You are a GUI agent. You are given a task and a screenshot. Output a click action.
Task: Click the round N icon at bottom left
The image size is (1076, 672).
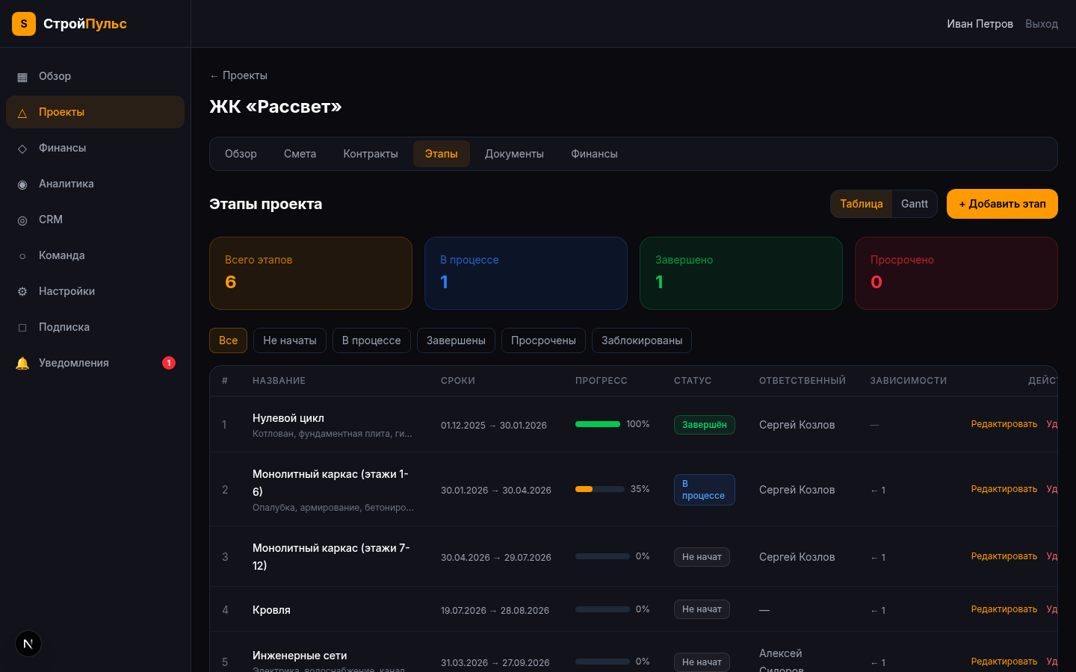click(28, 644)
